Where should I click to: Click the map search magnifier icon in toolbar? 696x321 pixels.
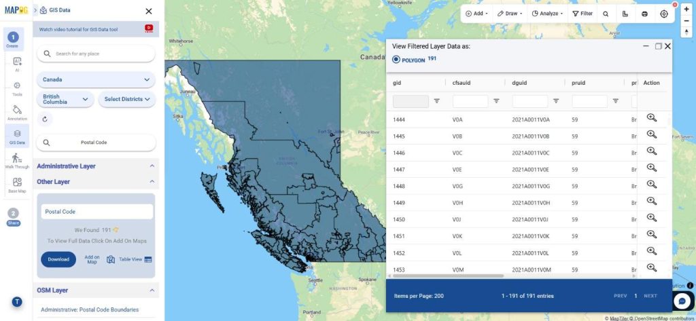coord(606,14)
